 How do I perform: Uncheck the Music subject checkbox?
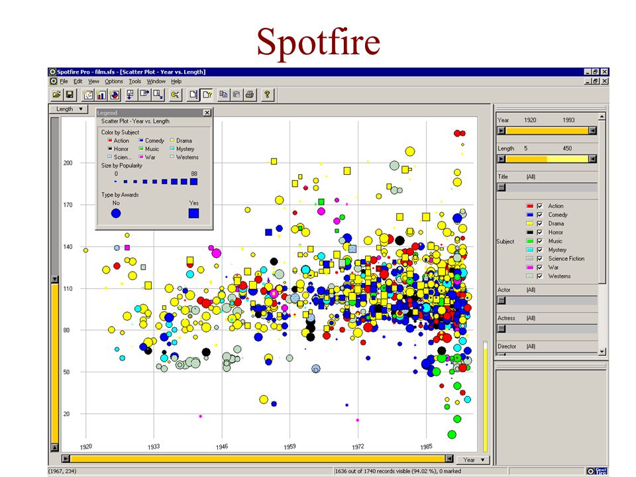[x=539, y=241]
